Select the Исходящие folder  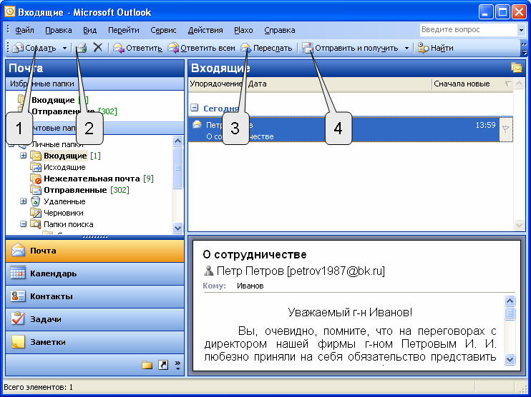[x=64, y=167]
